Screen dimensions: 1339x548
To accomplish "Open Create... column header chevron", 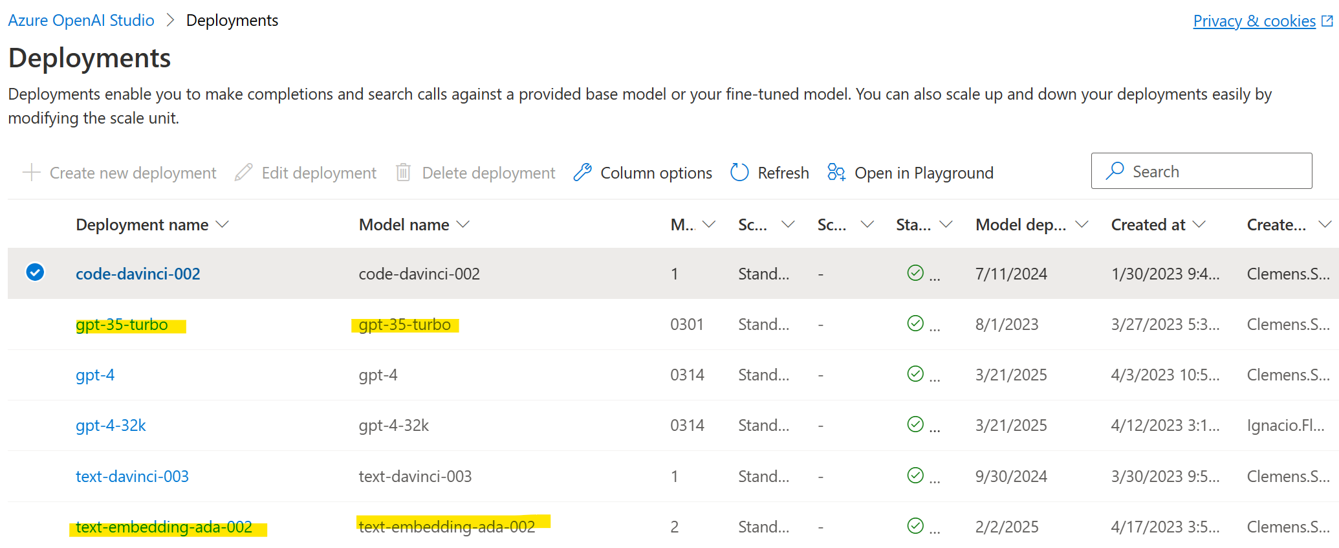I will 1325,225.
